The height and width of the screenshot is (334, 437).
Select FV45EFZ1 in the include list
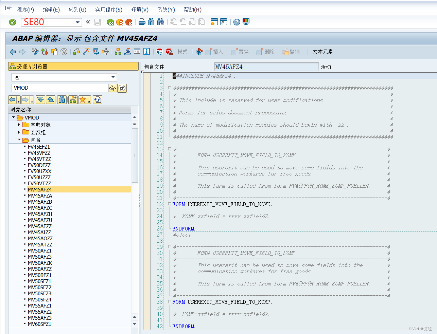pos(39,147)
